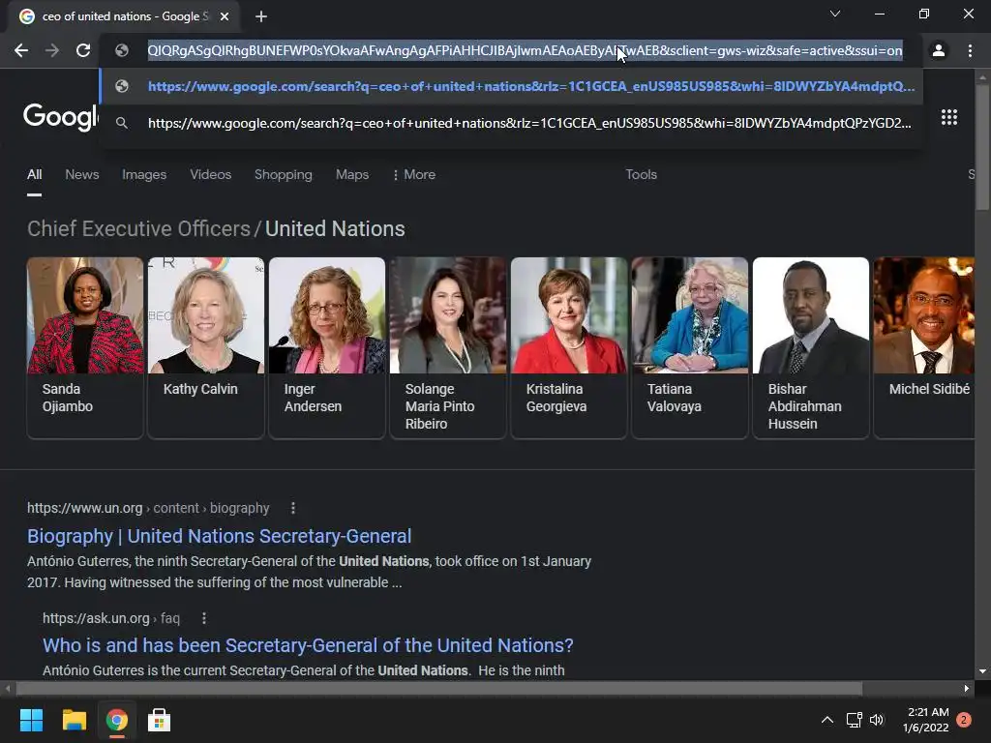991x743 pixels.
Task: Open the Google apps grid icon
Action: [x=949, y=117]
